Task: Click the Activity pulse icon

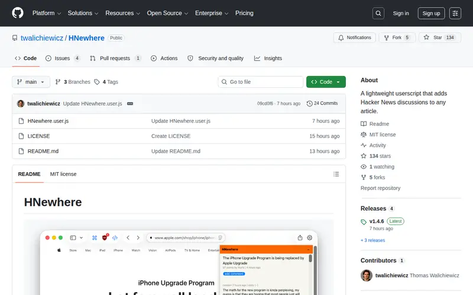Action: tap(364, 145)
